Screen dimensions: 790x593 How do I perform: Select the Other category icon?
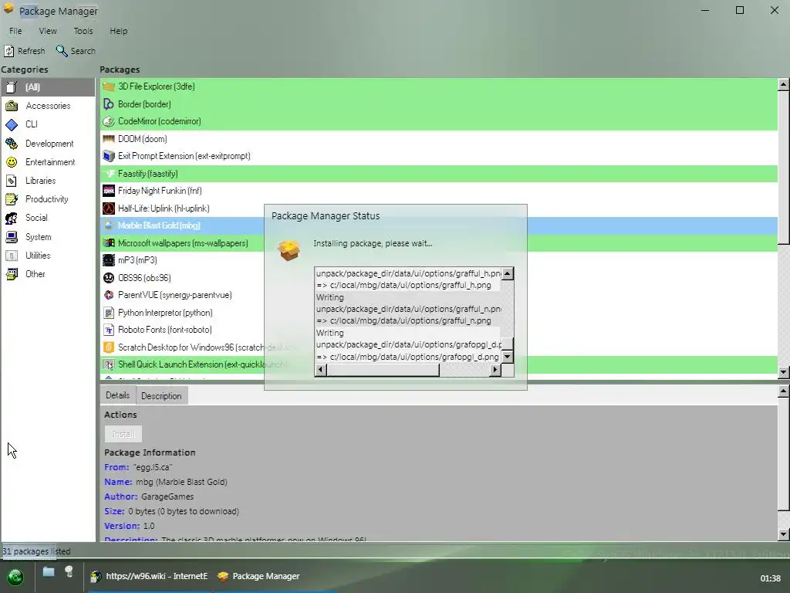(x=12, y=274)
